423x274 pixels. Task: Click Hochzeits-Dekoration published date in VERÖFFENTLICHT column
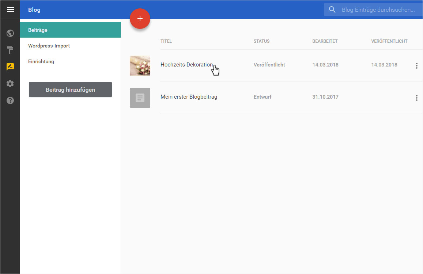[384, 65]
